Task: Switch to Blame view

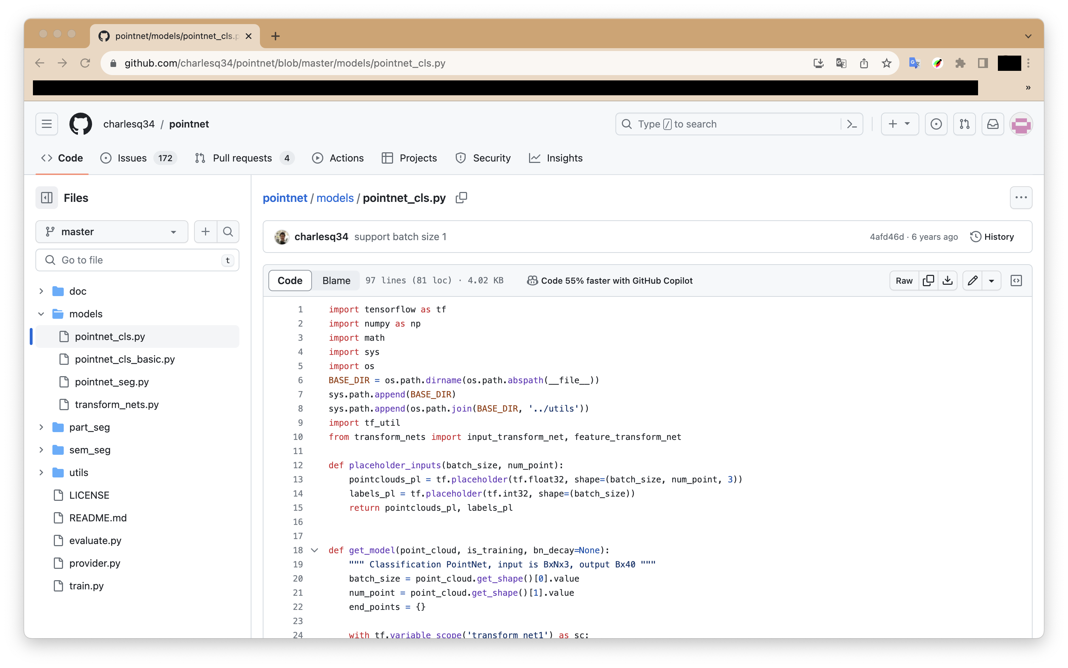Action: [x=336, y=281]
